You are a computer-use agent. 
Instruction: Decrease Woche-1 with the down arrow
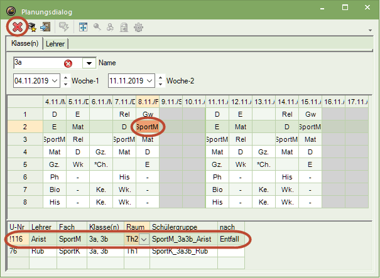coord(65,84)
